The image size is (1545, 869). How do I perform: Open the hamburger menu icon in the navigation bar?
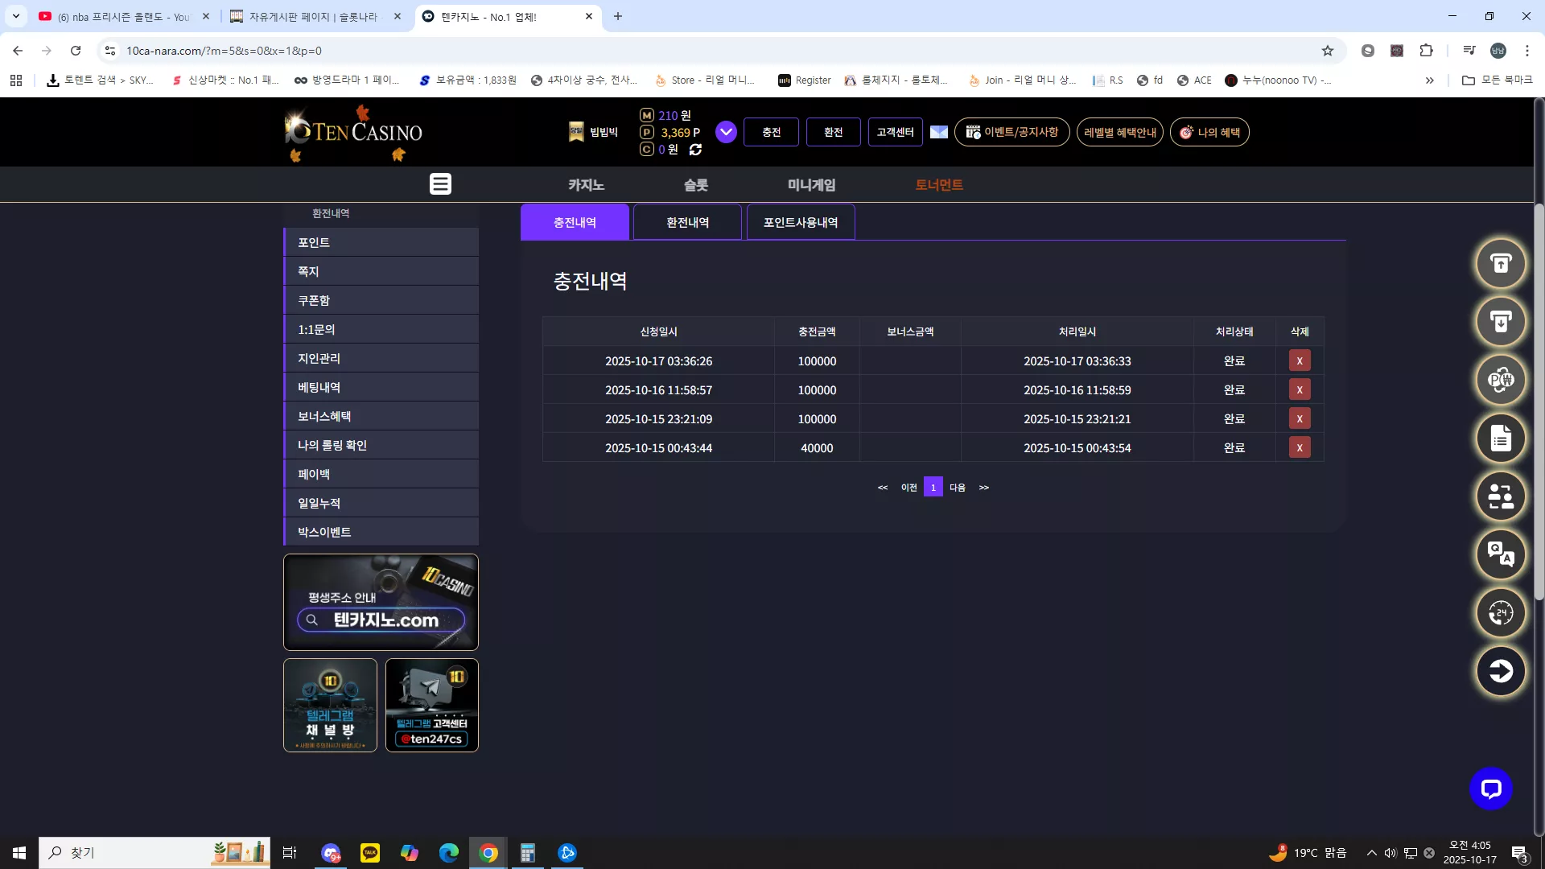click(440, 184)
